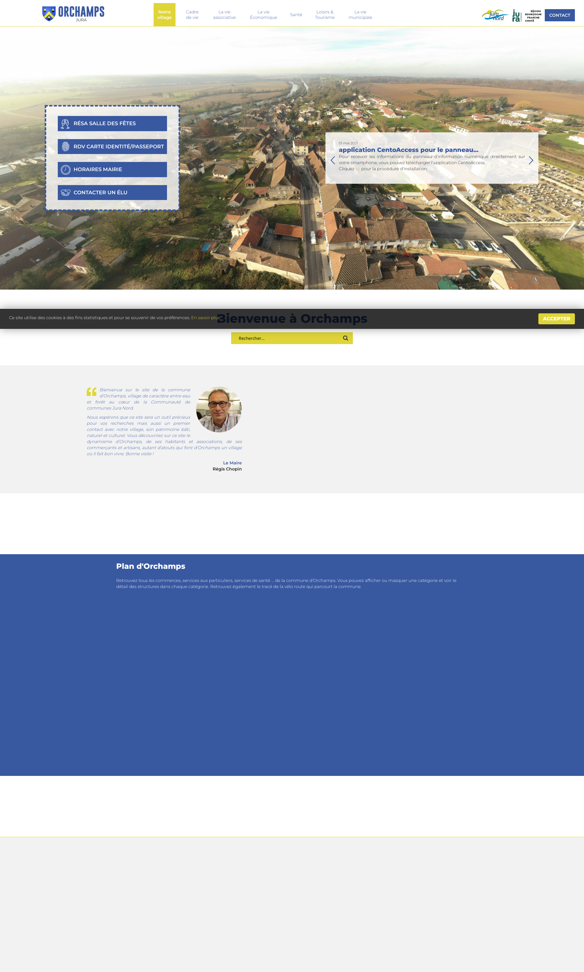Open the Région Bourgogne Franche Comté logo

(x=533, y=16)
